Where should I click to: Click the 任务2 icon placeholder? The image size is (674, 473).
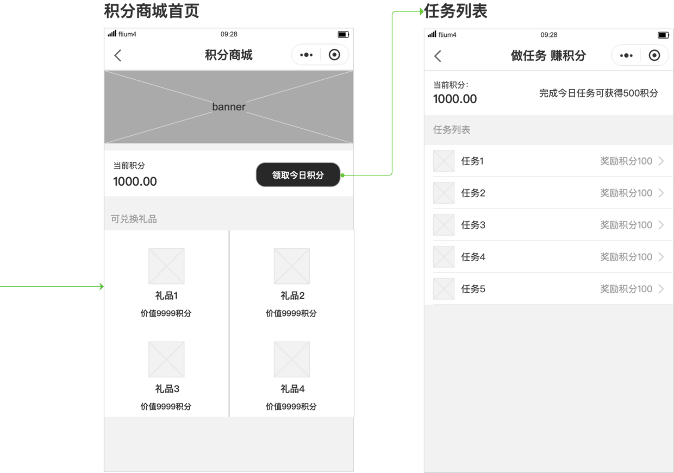(x=444, y=193)
